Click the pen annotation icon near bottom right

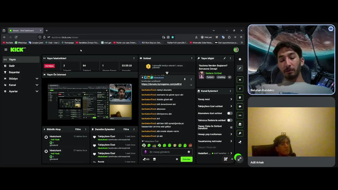pos(226,159)
